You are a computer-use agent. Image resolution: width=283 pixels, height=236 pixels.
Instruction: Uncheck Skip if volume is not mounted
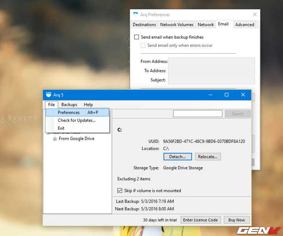(120, 190)
